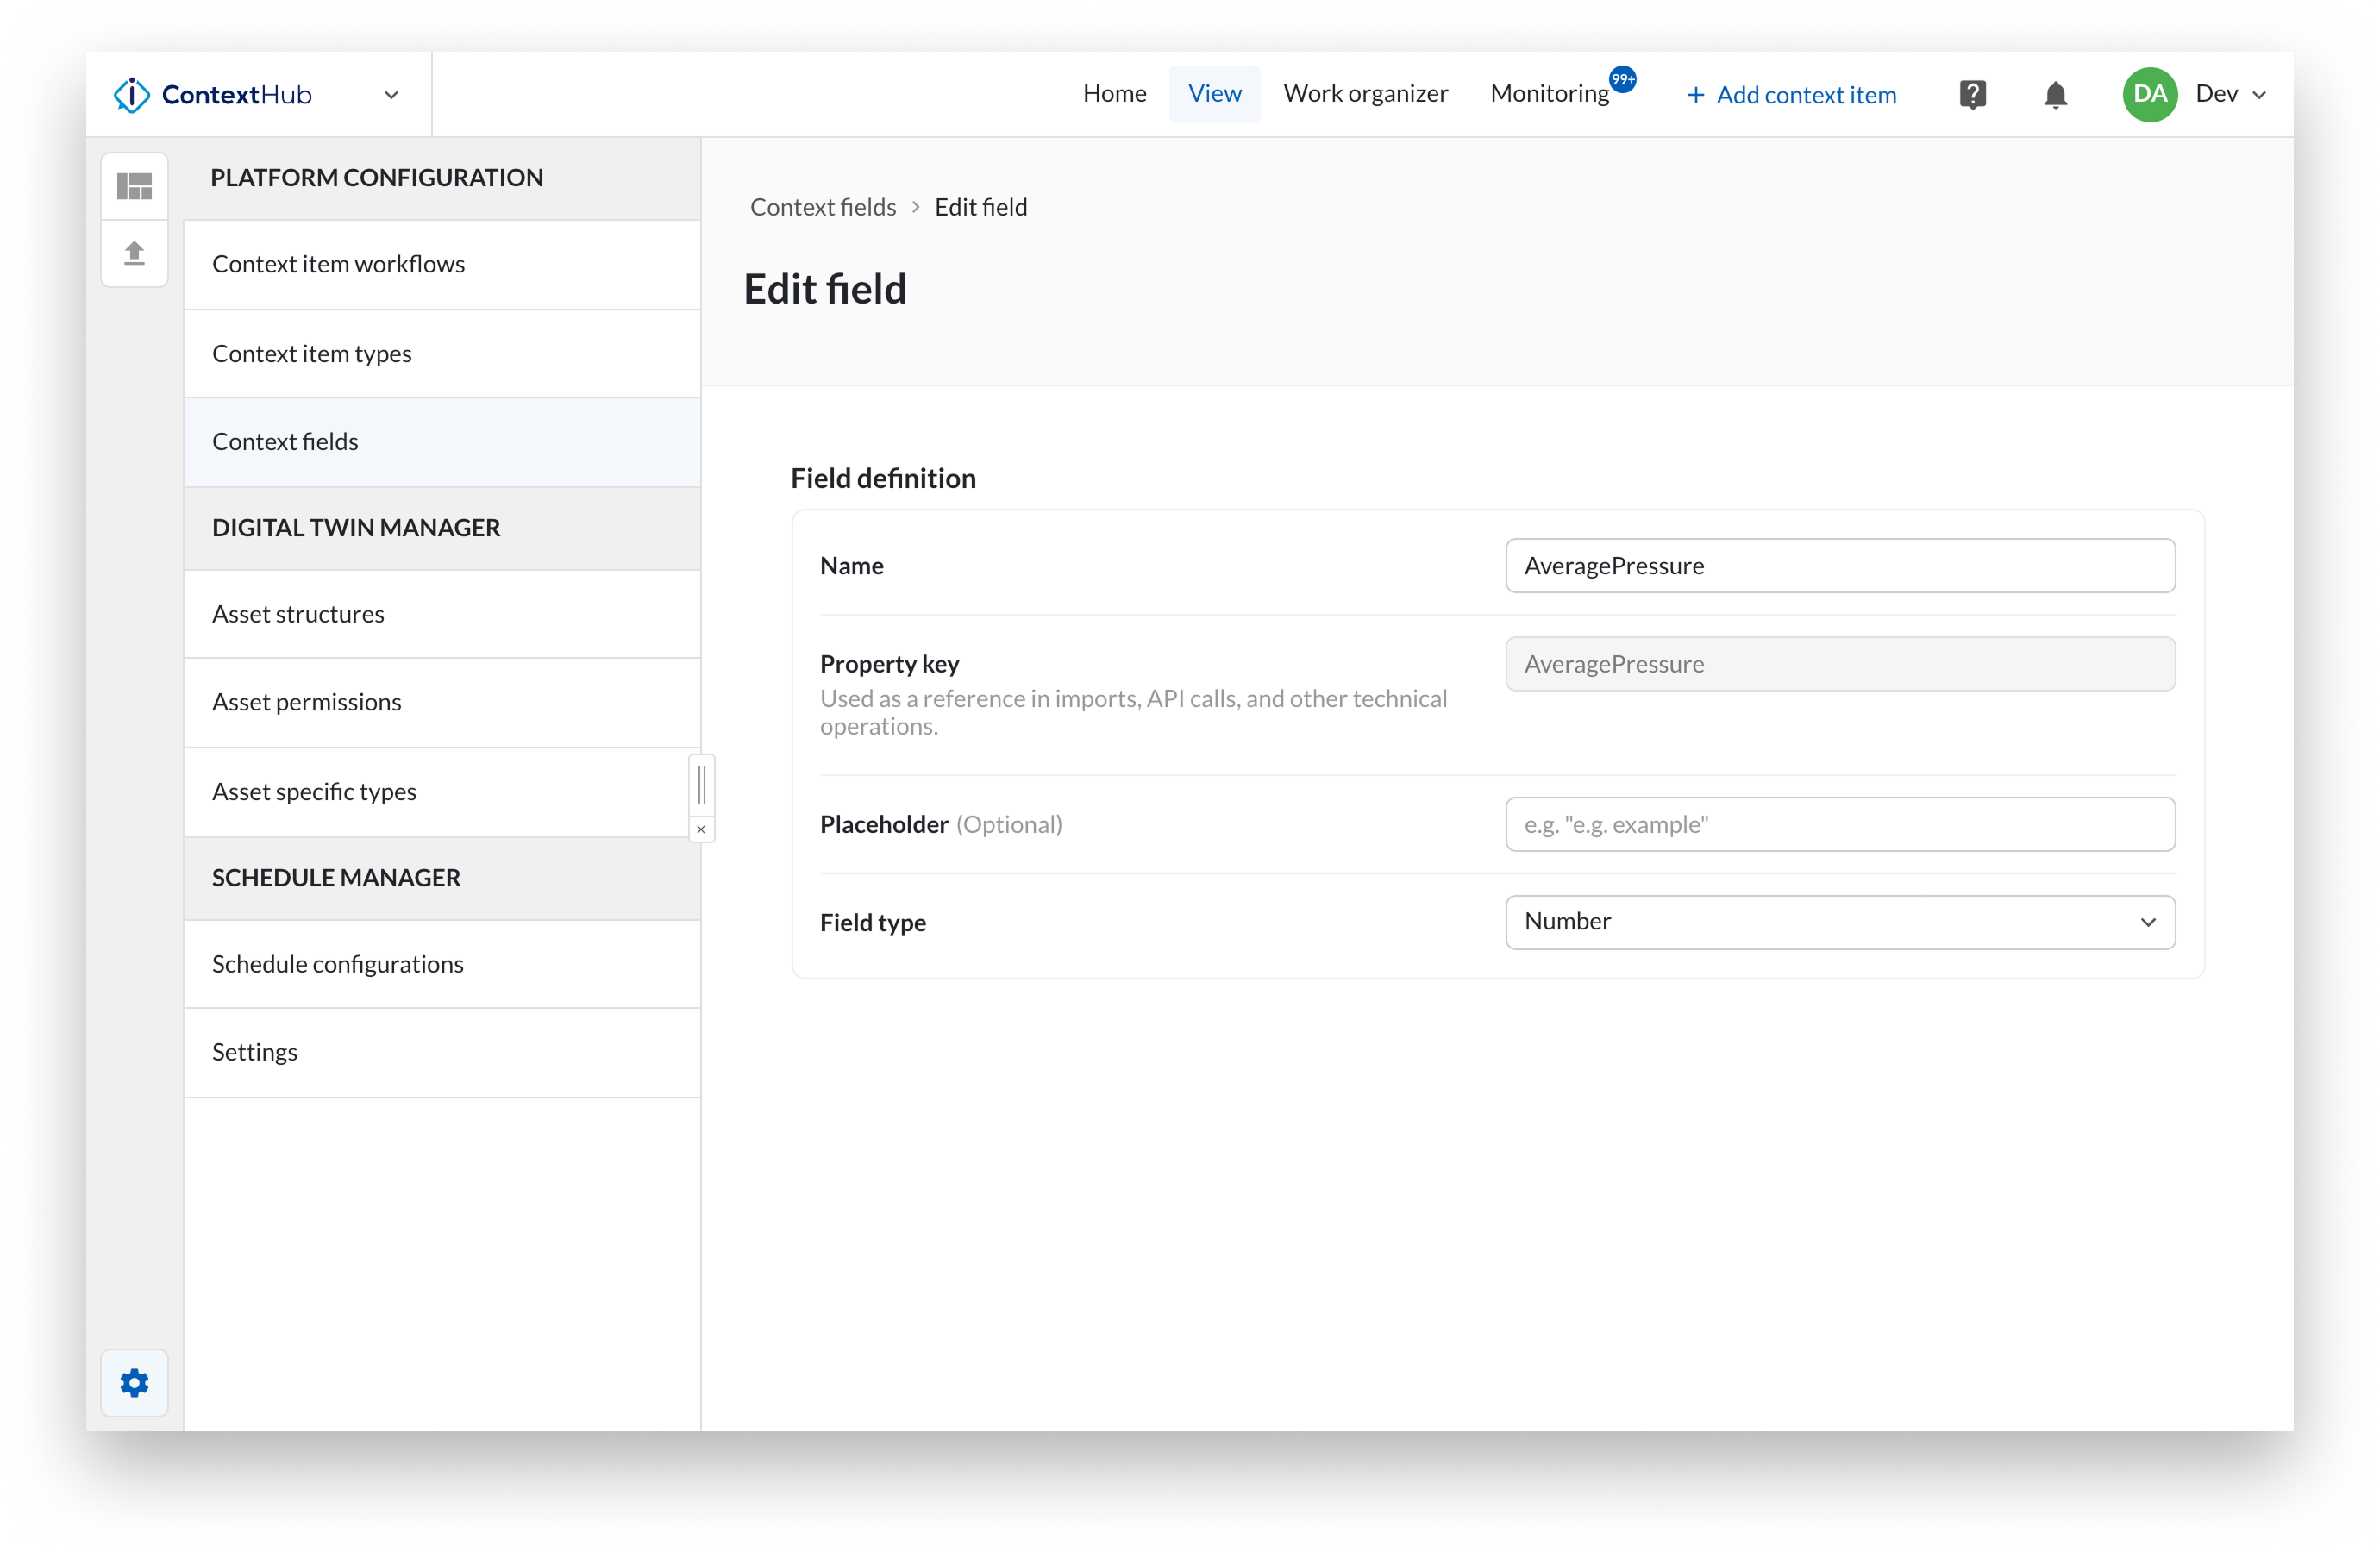The image size is (2380, 1552).
Task: Expand the ContextHub app switcher chevron
Action: tap(391, 95)
